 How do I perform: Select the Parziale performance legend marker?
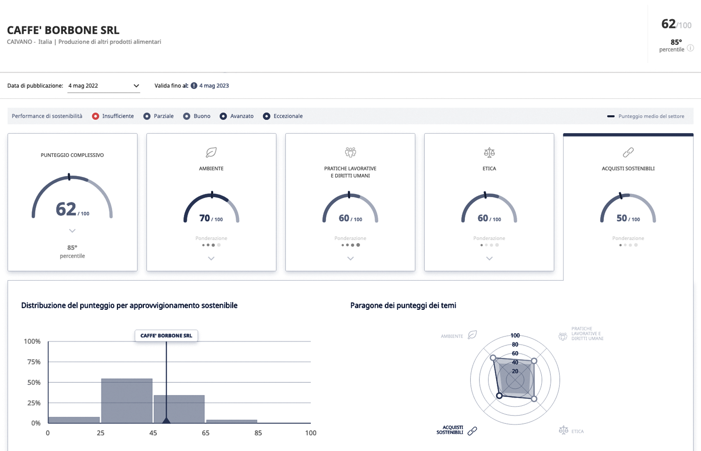pos(147,116)
